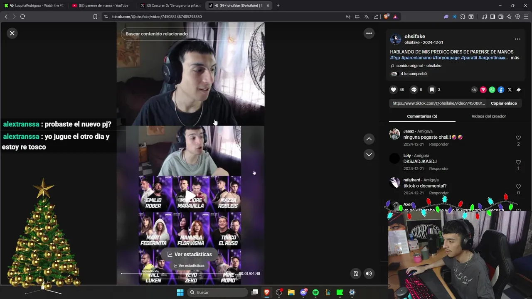
Task: Open OBS Studio from the taskbar
Action: click(x=279, y=292)
